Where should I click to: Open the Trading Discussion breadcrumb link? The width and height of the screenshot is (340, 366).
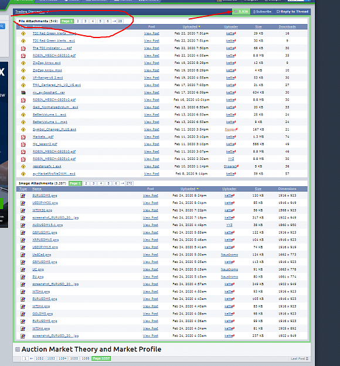click(x=30, y=12)
